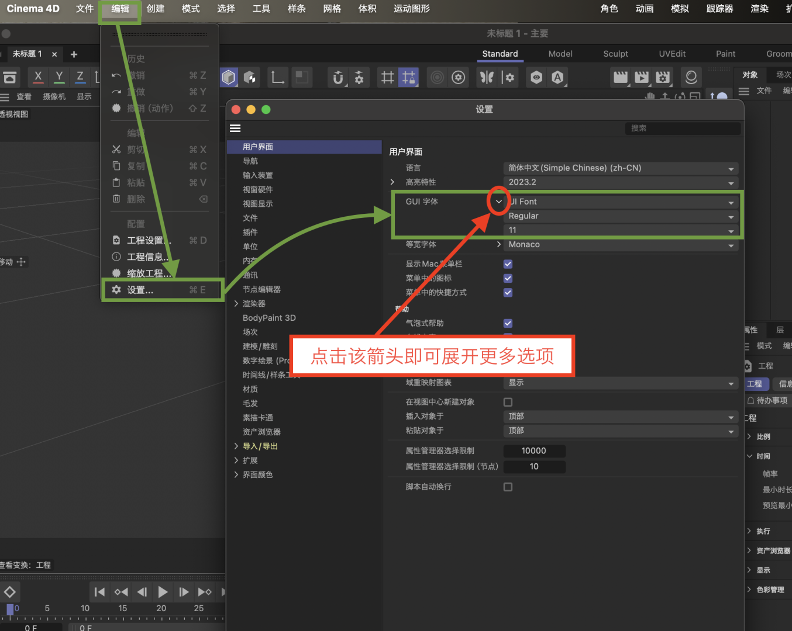Open snap settings gear icon
The image size is (792, 631).
[x=359, y=77]
